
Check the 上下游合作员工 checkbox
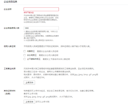click(25, 59)
